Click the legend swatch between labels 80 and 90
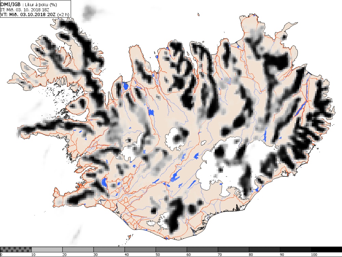 (265, 249)
